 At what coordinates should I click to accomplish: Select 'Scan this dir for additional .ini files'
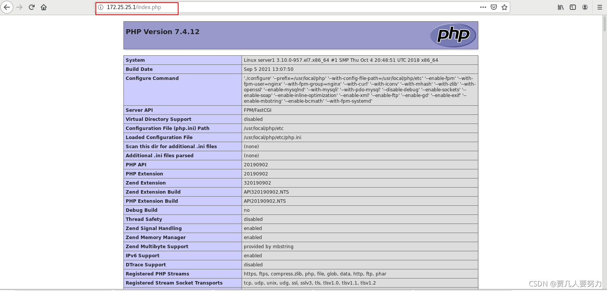point(171,147)
